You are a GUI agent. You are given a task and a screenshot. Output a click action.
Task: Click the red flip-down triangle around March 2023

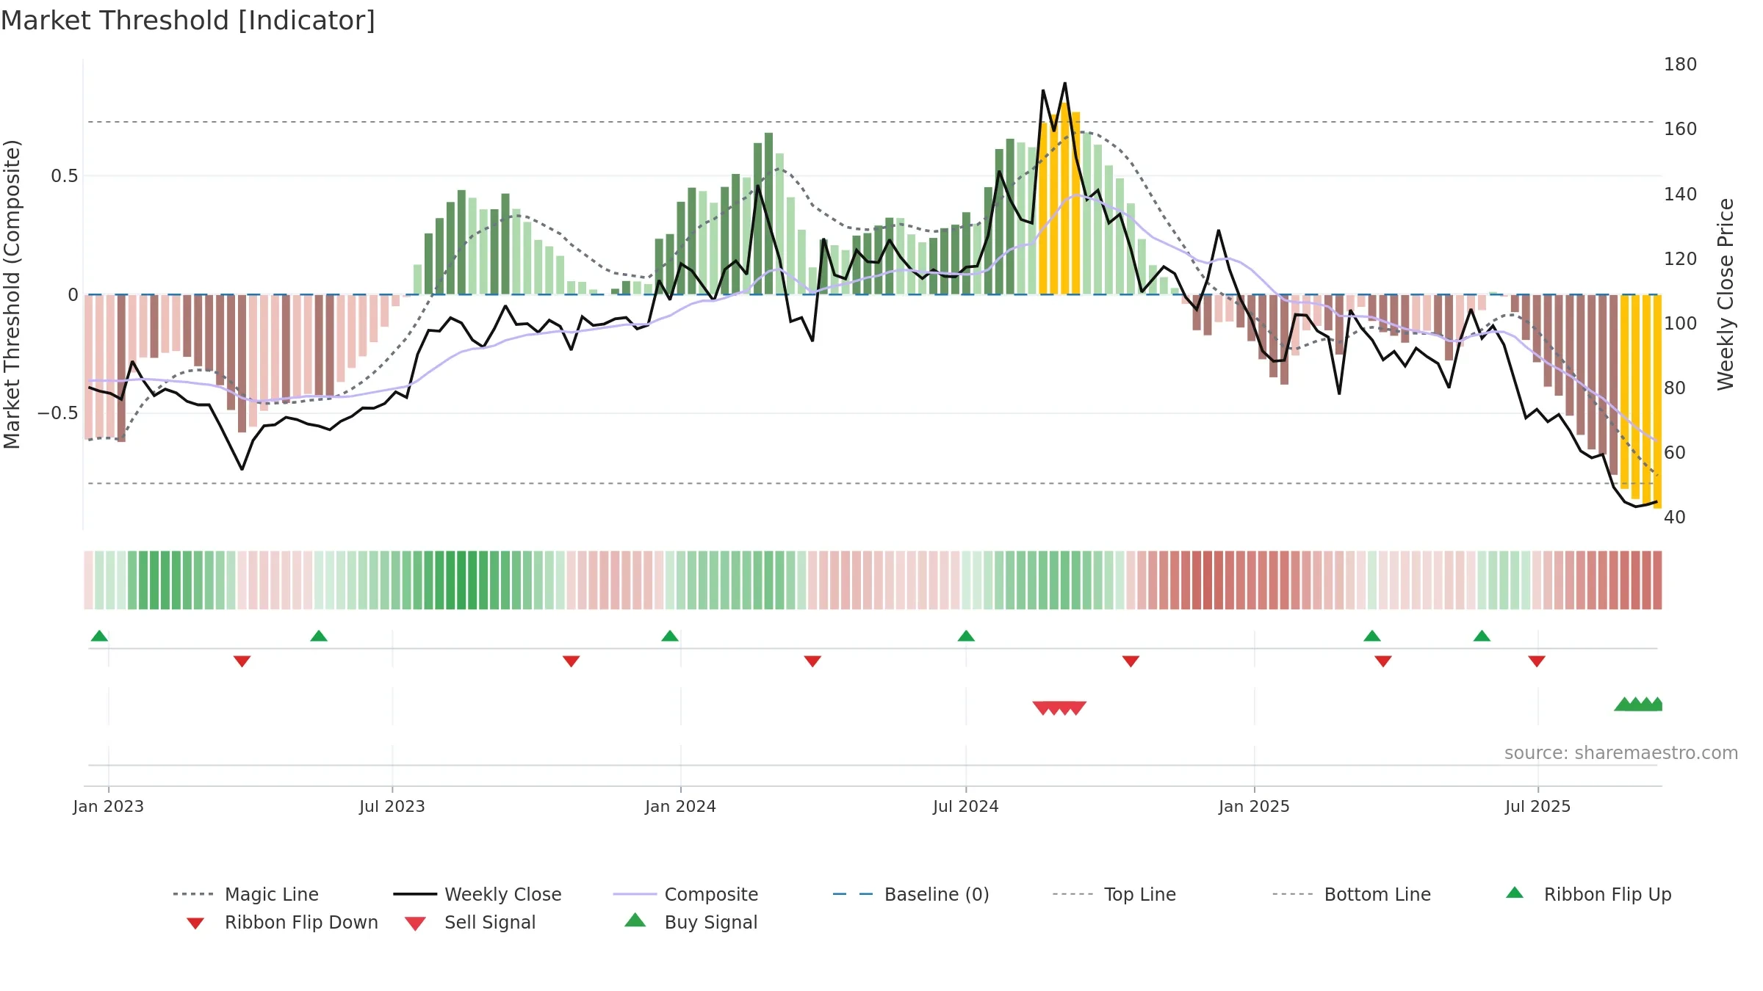click(242, 661)
